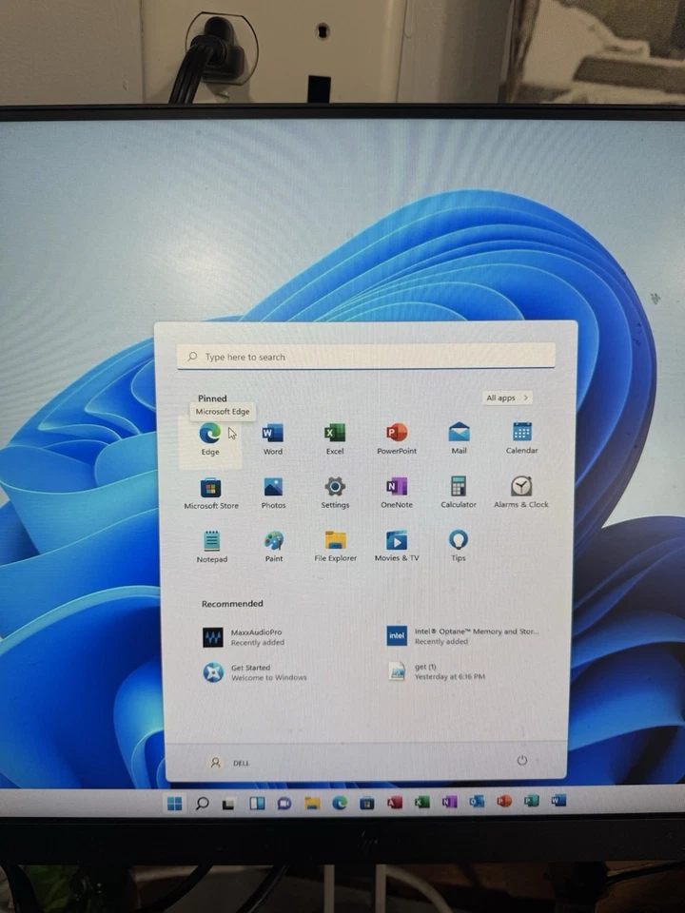Click the taskbar Search magnifier

click(x=202, y=804)
